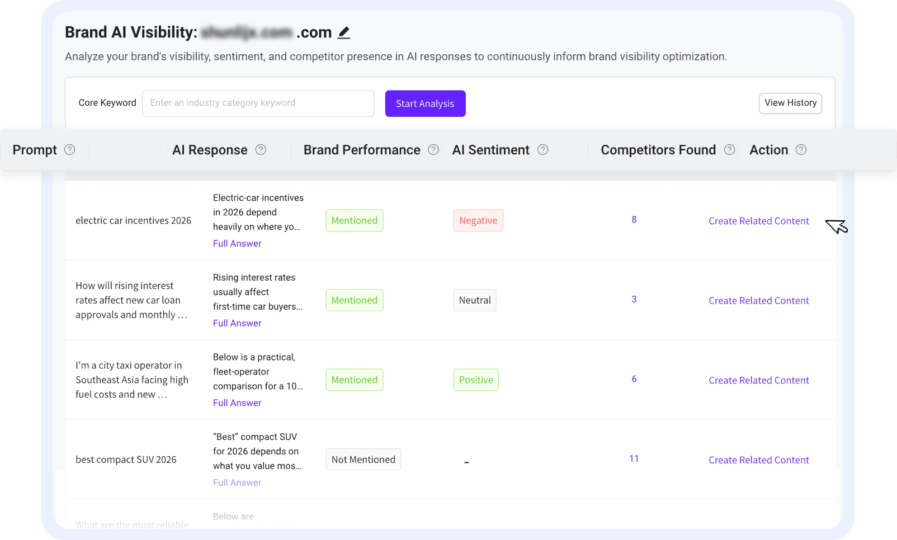Create Related Content for interest rates row
897x540 pixels.
point(758,300)
